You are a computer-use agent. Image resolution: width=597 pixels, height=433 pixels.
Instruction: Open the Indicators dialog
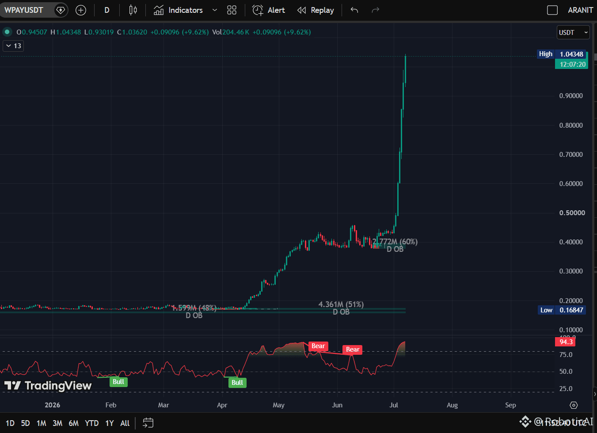click(178, 10)
